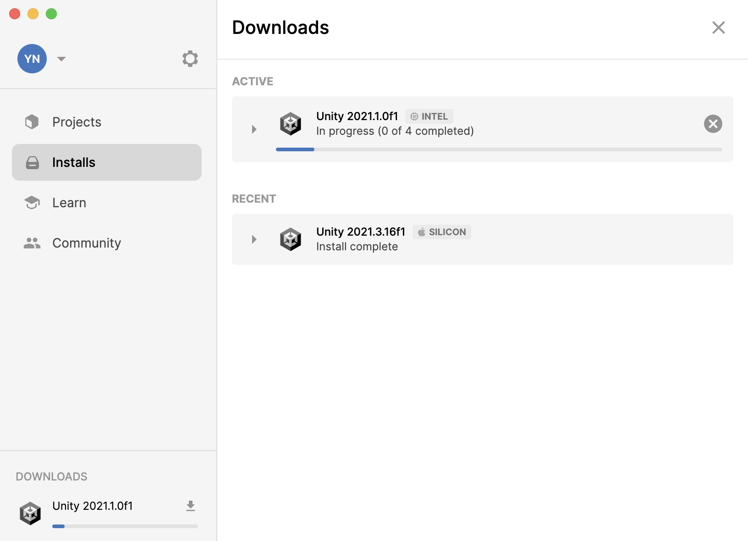Click the Projects cube icon
Image resolution: width=748 pixels, height=541 pixels.
coord(32,122)
